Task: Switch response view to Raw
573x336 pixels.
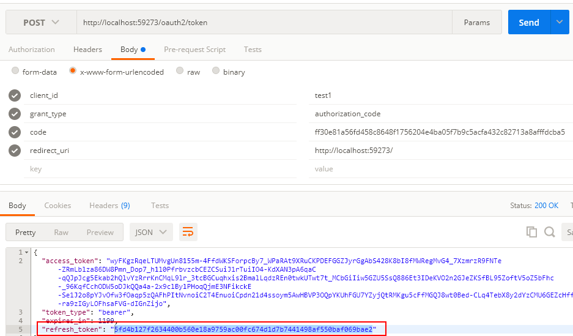Action: click(x=61, y=232)
